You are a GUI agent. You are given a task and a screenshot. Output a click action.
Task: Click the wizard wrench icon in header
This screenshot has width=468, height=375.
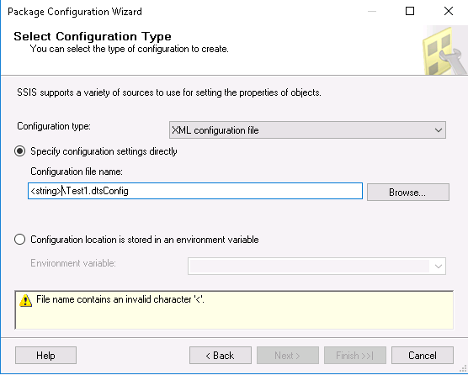pyautogui.click(x=444, y=50)
